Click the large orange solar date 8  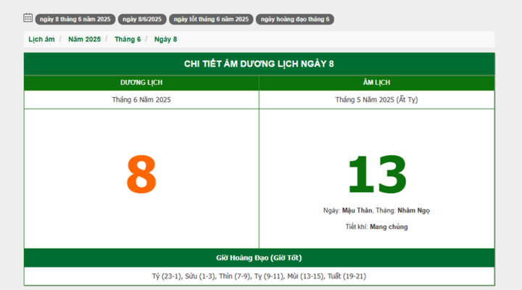(x=141, y=175)
